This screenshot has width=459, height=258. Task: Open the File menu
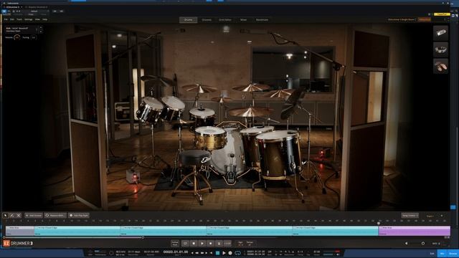[x=6, y=19]
